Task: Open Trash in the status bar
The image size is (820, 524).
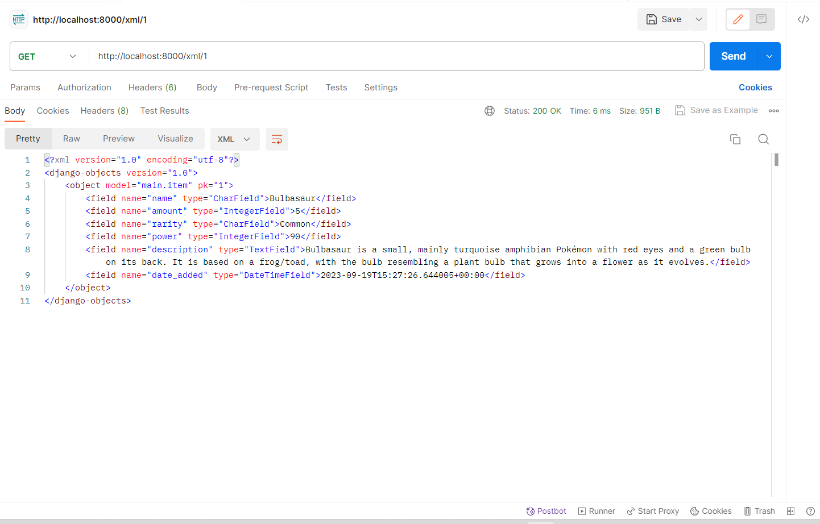Action: tap(759, 511)
